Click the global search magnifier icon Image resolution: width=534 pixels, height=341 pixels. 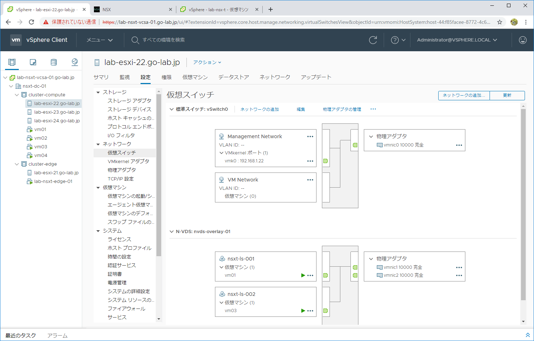[135, 40]
